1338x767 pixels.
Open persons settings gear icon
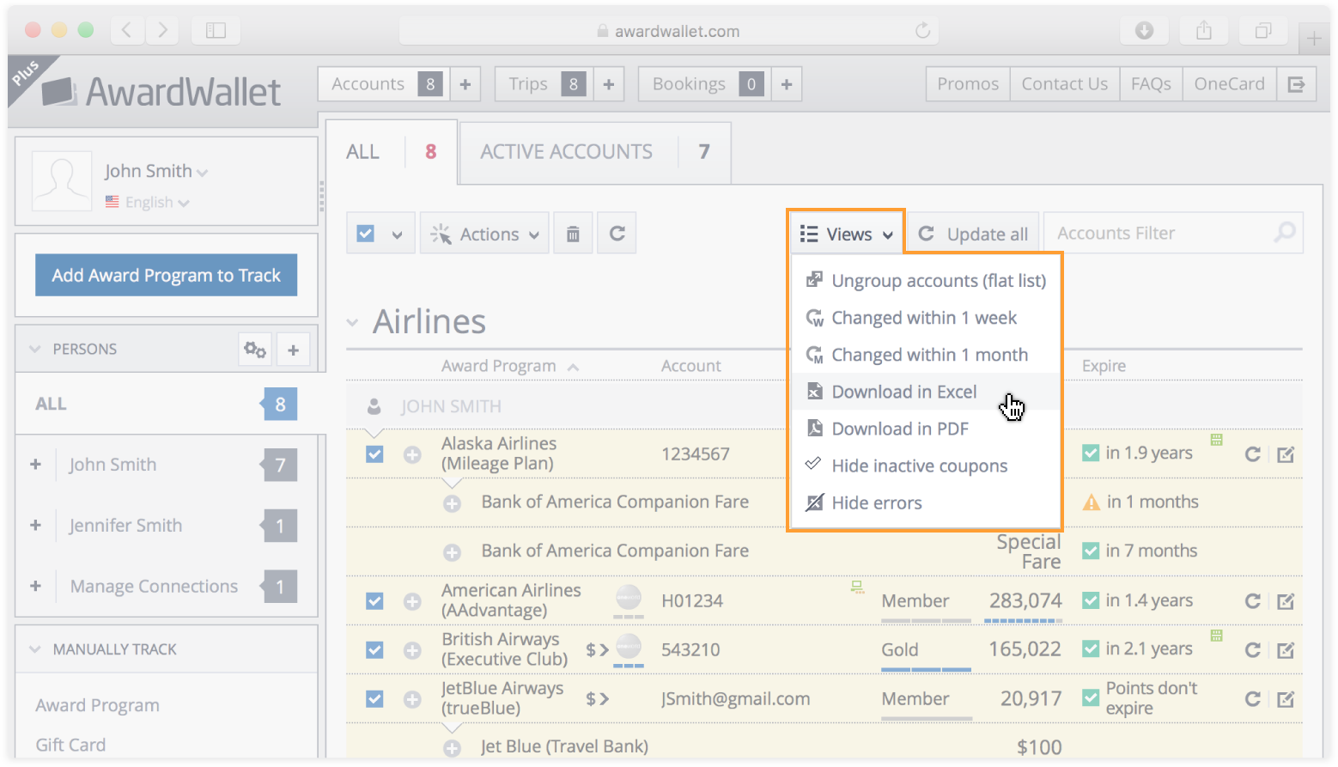[x=255, y=350]
